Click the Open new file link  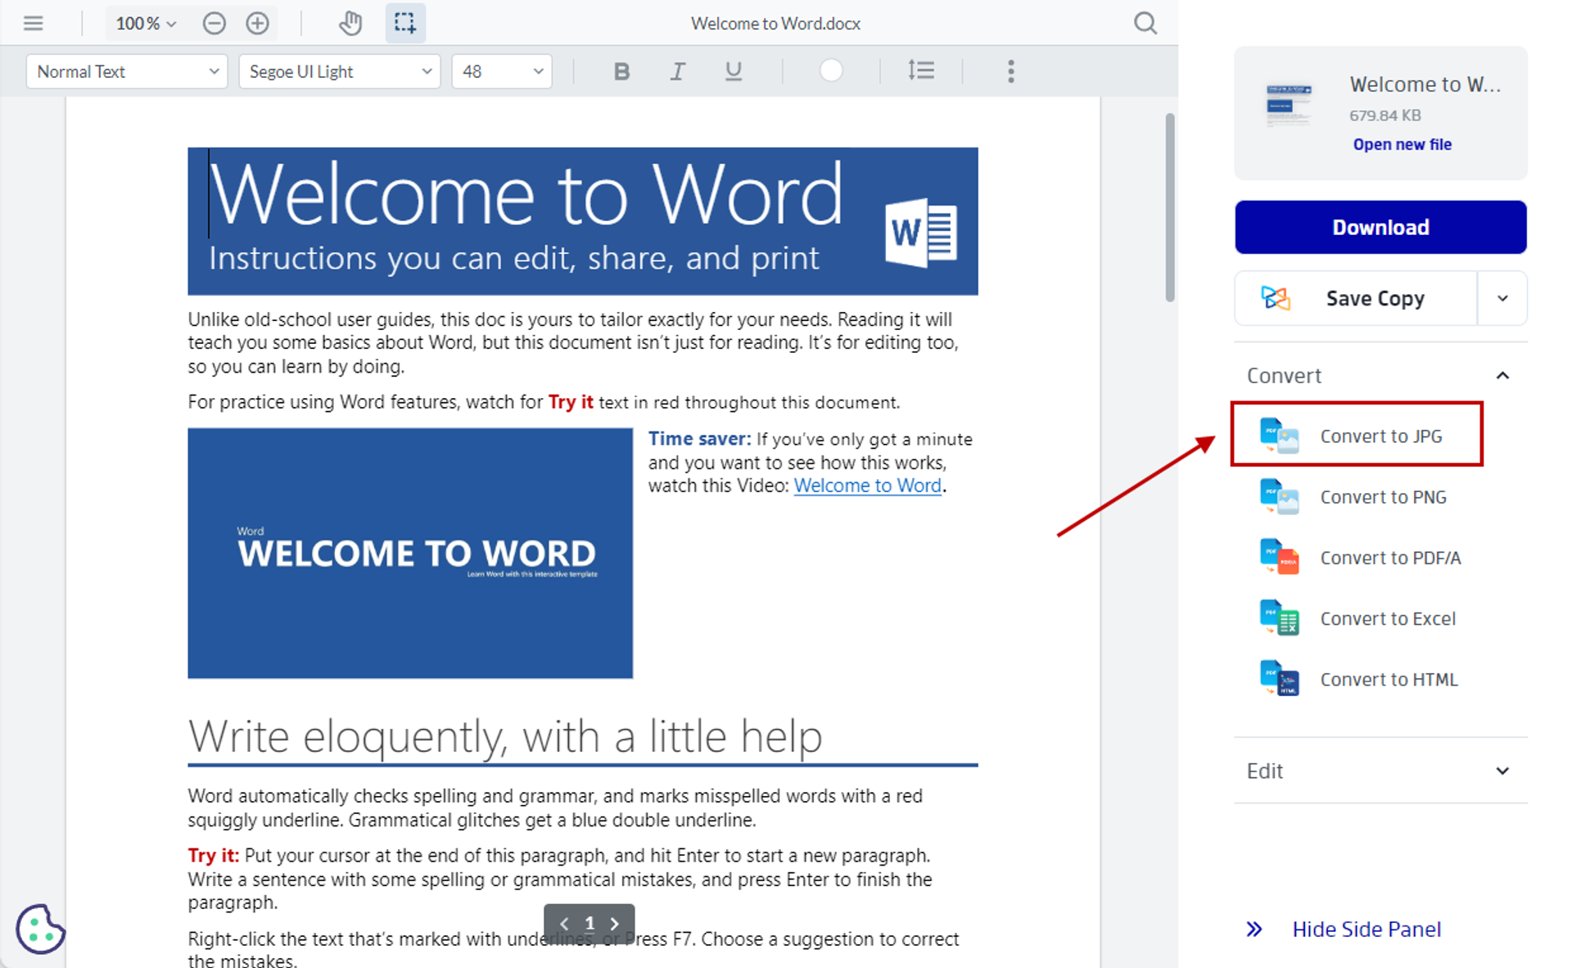(1402, 144)
